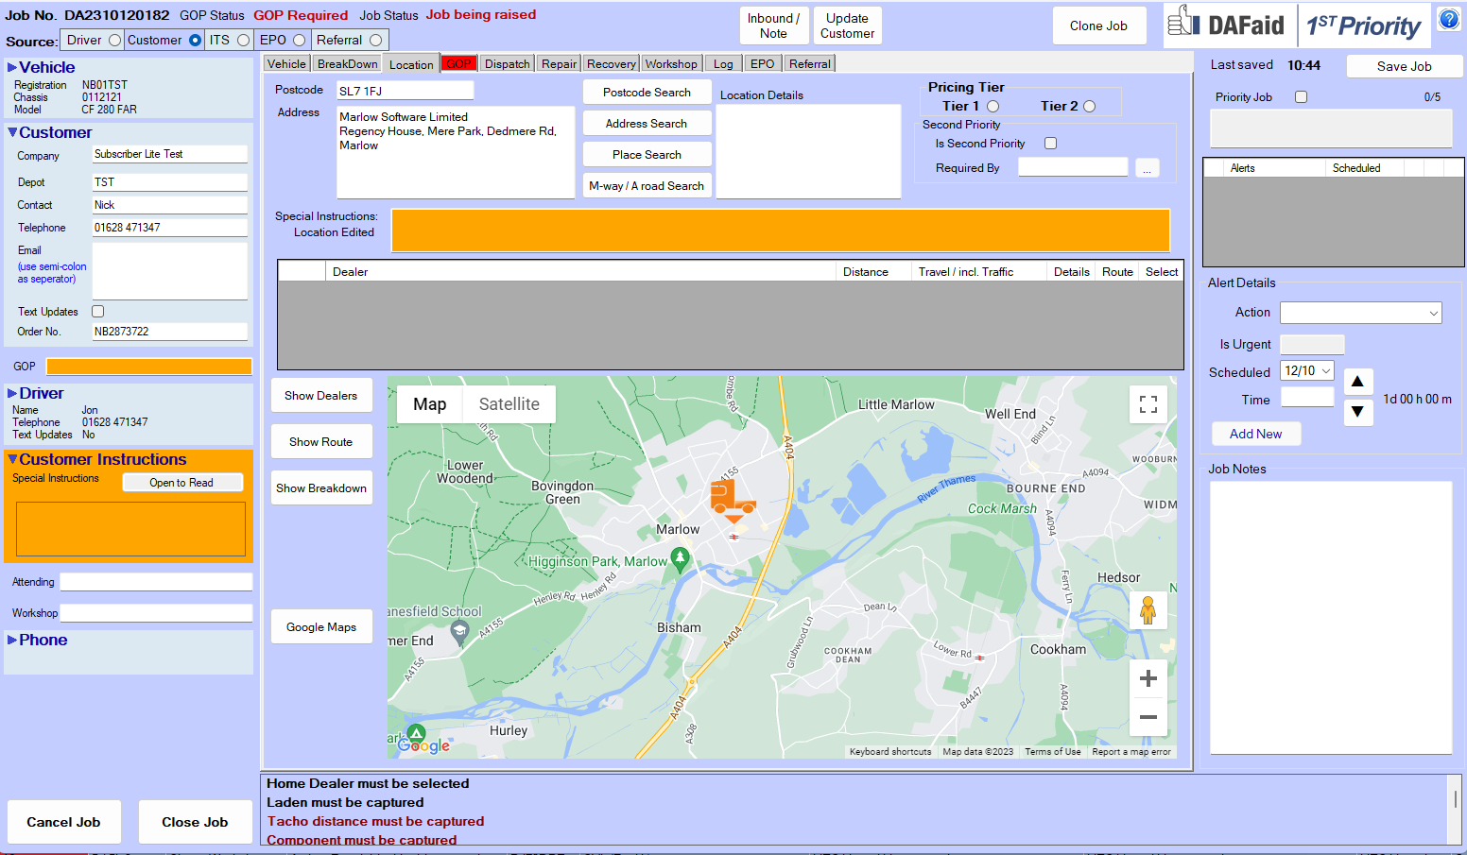Click the Postcode input field
Image resolution: width=1467 pixels, height=855 pixels.
coord(405,91)
